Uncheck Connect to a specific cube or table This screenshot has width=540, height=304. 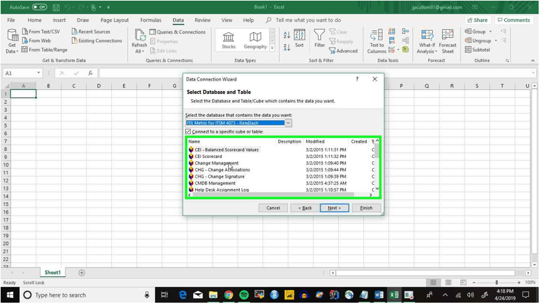[188, 132]
